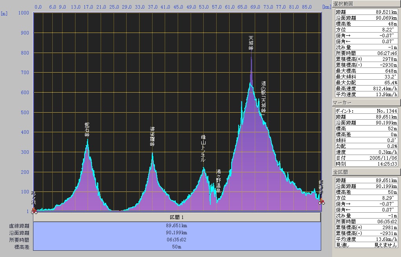Select the 道の駅「天城峠」 waypoint label
This screenshot has width=401, height=257.
coord(263,97)
